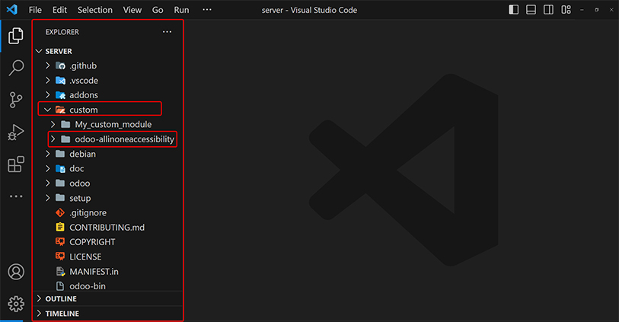
Task: Open the Search view icon
Action: tap(16, 68)
